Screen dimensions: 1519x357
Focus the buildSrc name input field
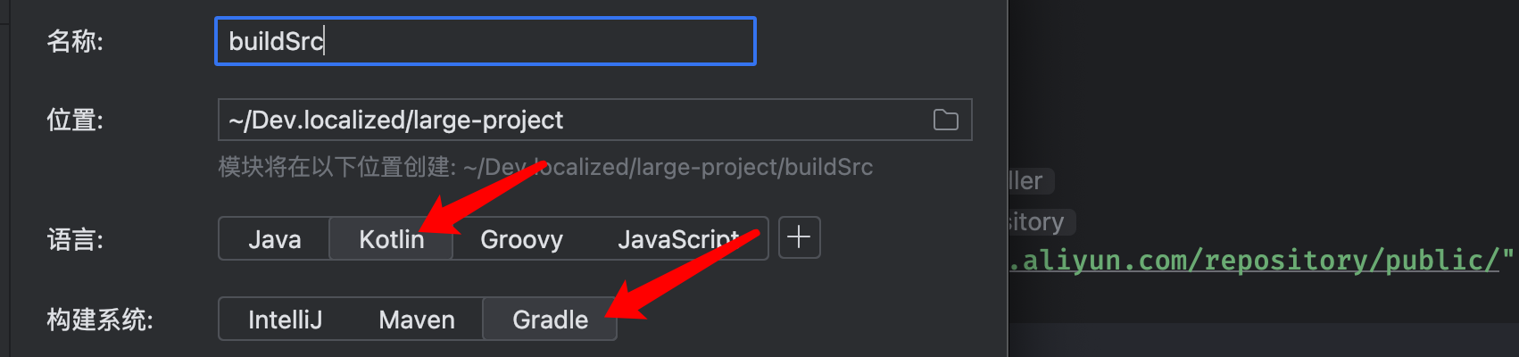[485, 41]
